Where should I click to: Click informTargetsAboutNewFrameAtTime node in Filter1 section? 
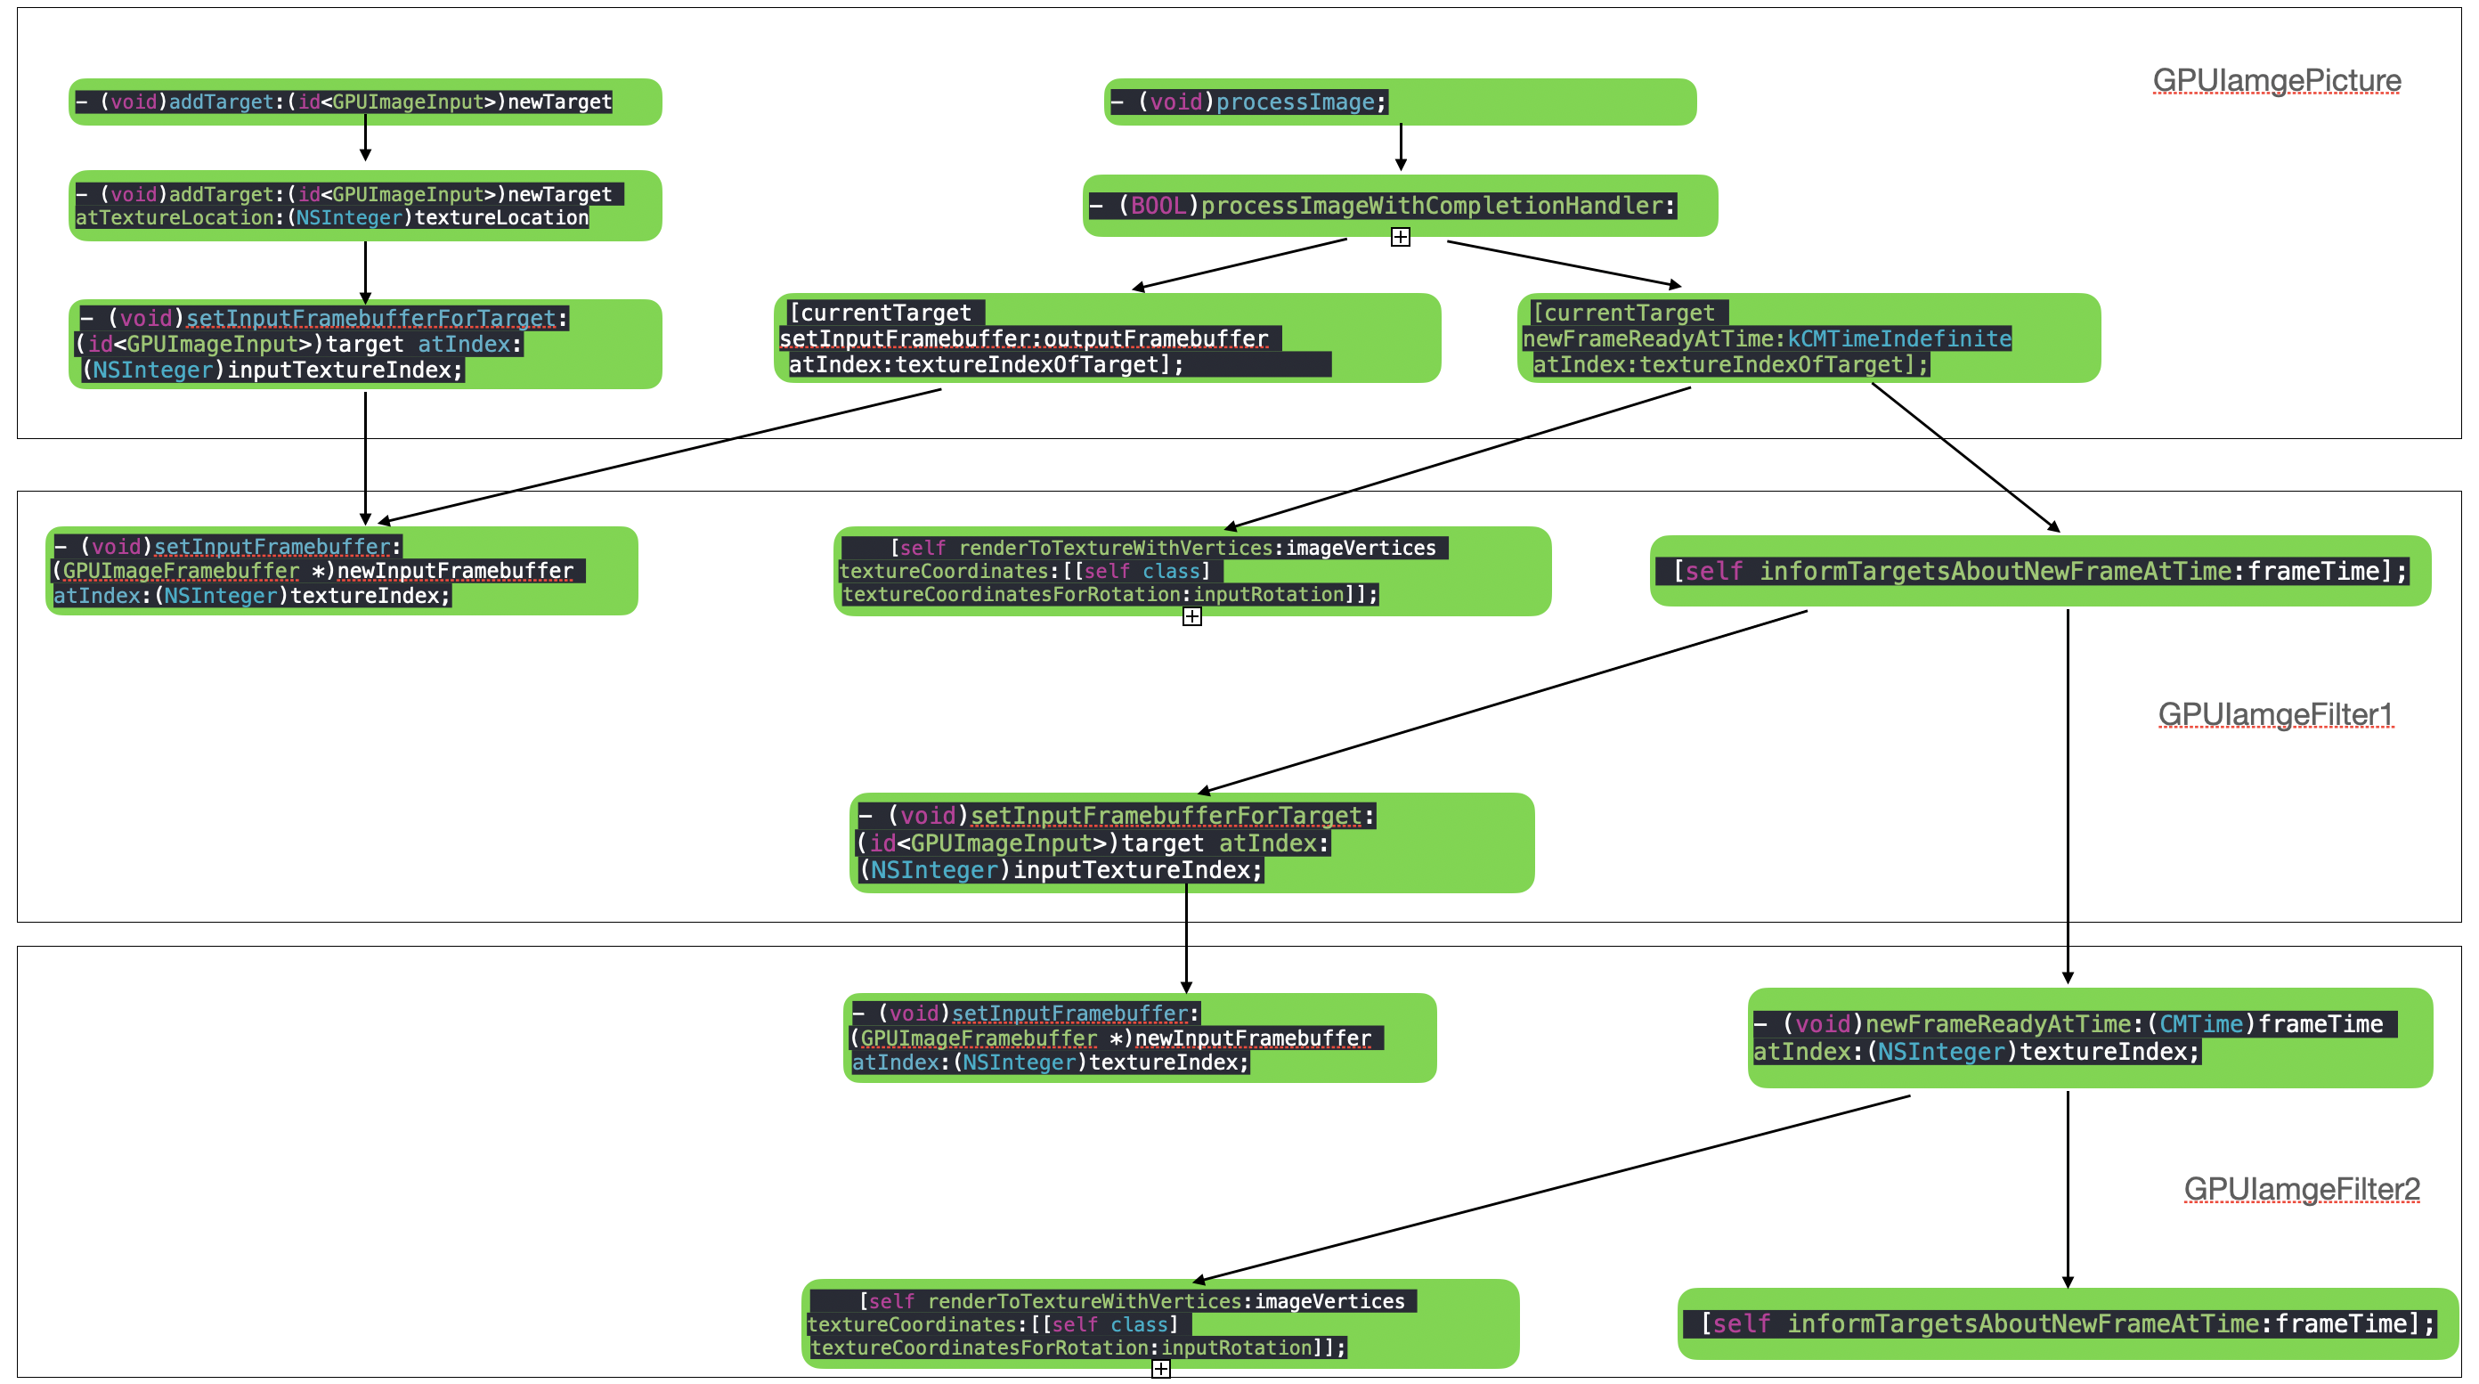[2039, 571]
